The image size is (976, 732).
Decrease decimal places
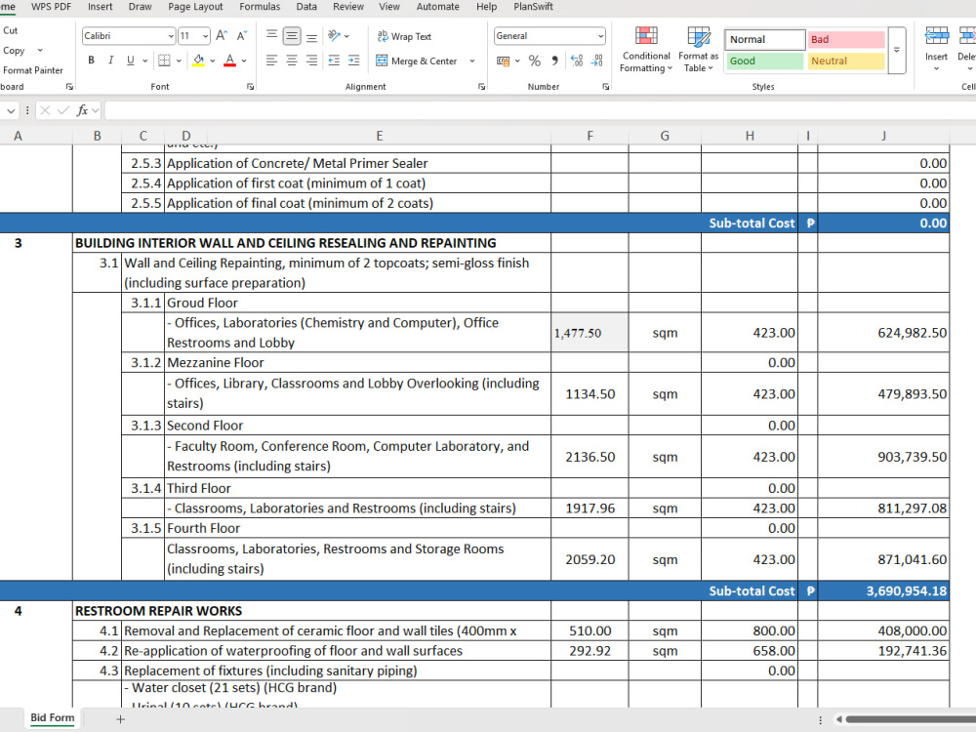click(x=597, y=61)
